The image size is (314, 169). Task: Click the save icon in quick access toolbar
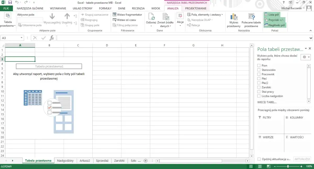point(10,2)
